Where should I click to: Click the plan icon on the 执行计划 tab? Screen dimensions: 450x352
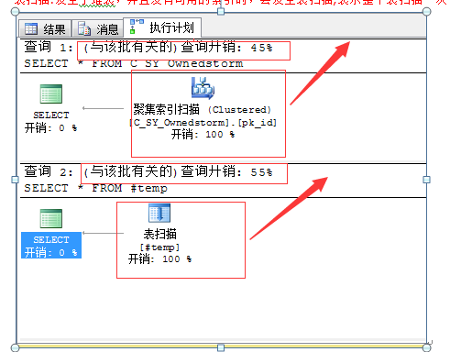pos(137,27)
